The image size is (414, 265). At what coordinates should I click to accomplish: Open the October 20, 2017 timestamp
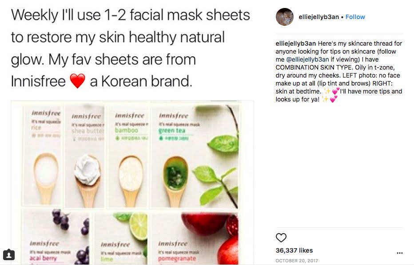click(297, 261)
